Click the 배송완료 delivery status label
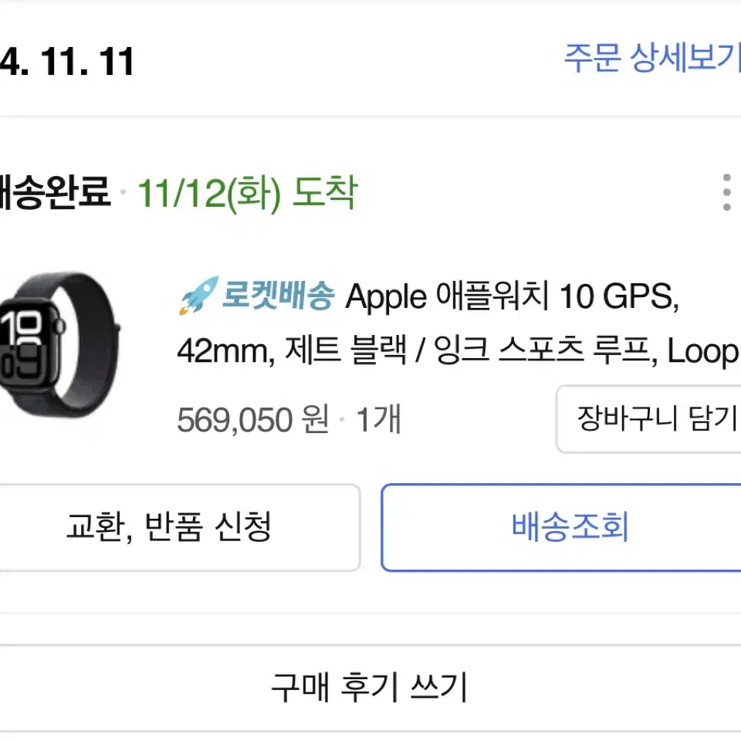 coord(56,192)
